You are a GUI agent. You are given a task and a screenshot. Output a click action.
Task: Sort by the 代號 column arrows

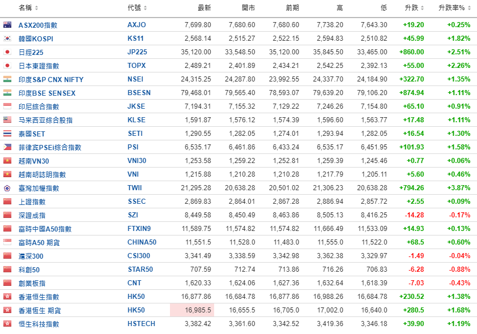146,8
